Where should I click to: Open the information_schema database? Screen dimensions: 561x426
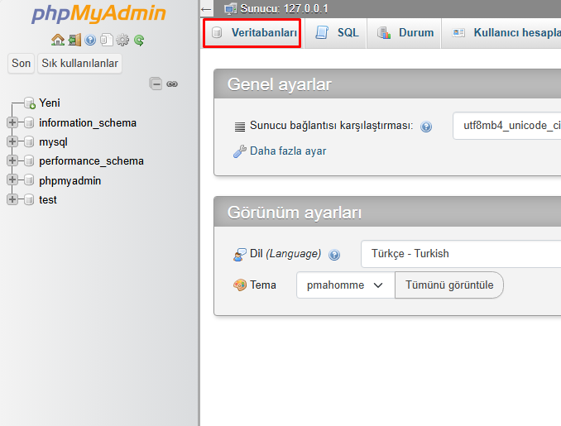point(88,122)
